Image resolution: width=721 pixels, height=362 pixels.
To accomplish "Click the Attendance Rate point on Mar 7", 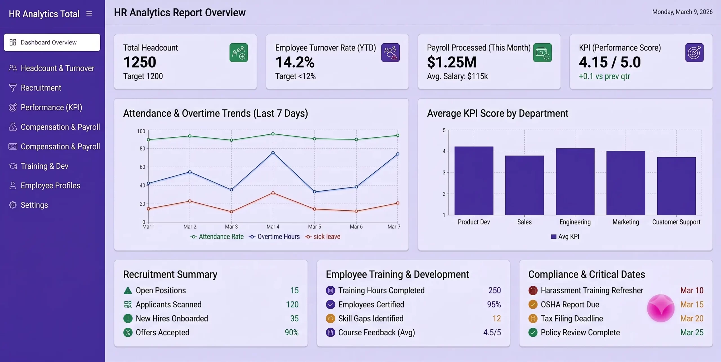I will click(398, 135).
